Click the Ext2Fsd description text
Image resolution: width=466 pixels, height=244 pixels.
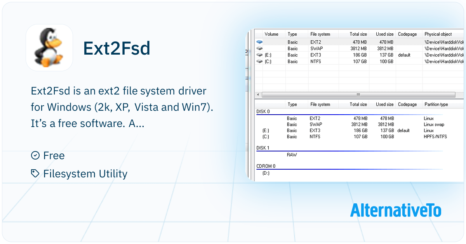pyautogui.click(x=122, y=107)
